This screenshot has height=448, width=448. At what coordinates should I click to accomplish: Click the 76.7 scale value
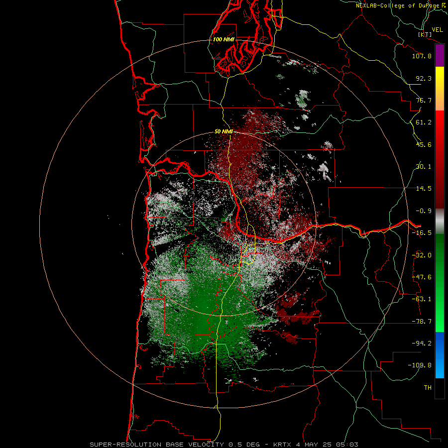point(424,100)
